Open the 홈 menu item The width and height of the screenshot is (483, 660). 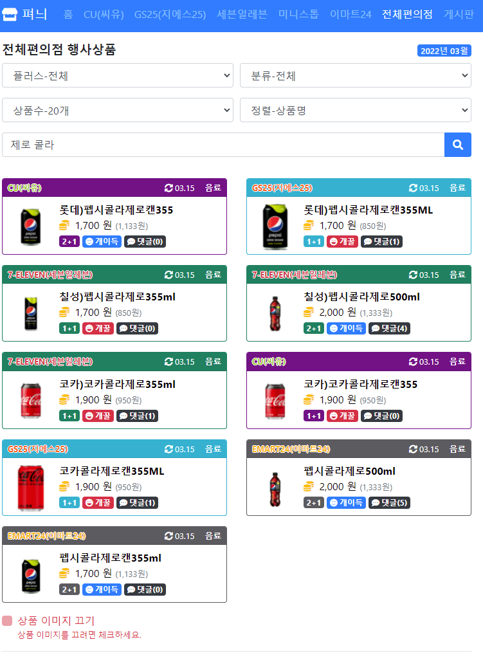coord(68,14)
